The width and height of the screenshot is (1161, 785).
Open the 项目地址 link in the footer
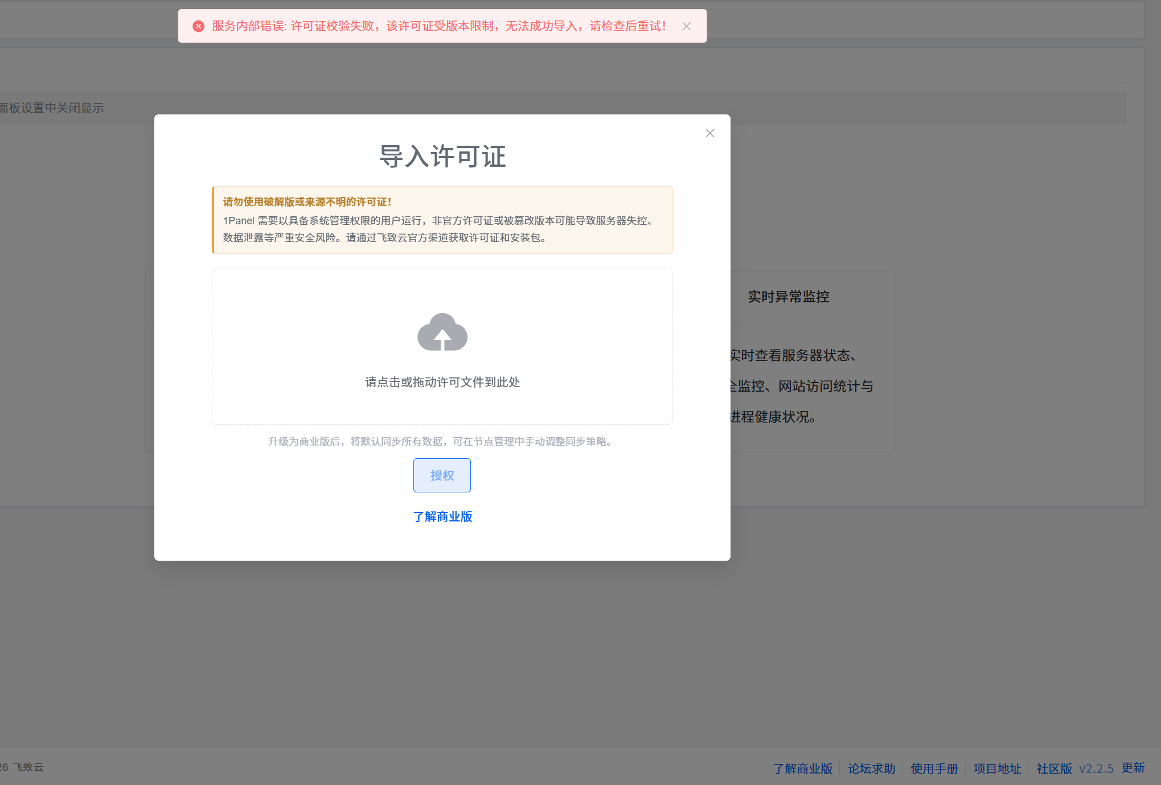[x=997, y=768]
